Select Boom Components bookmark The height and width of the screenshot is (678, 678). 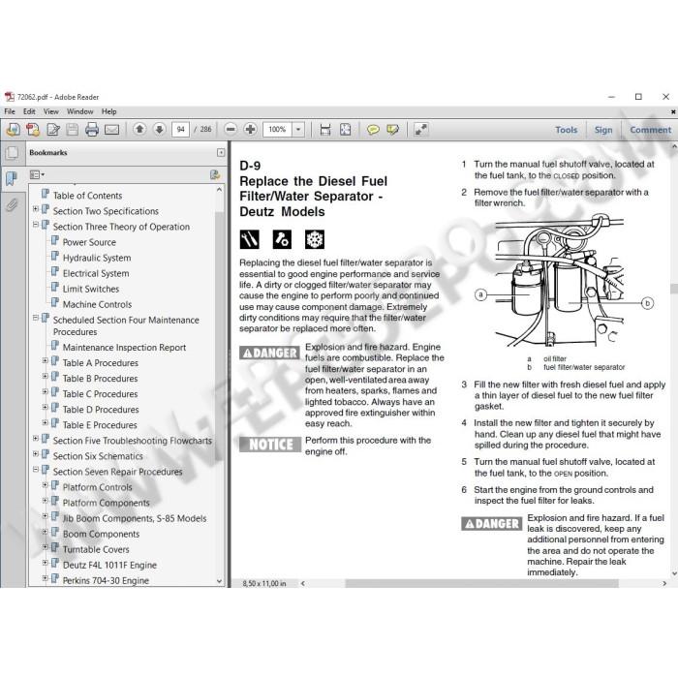click(101, 534)
